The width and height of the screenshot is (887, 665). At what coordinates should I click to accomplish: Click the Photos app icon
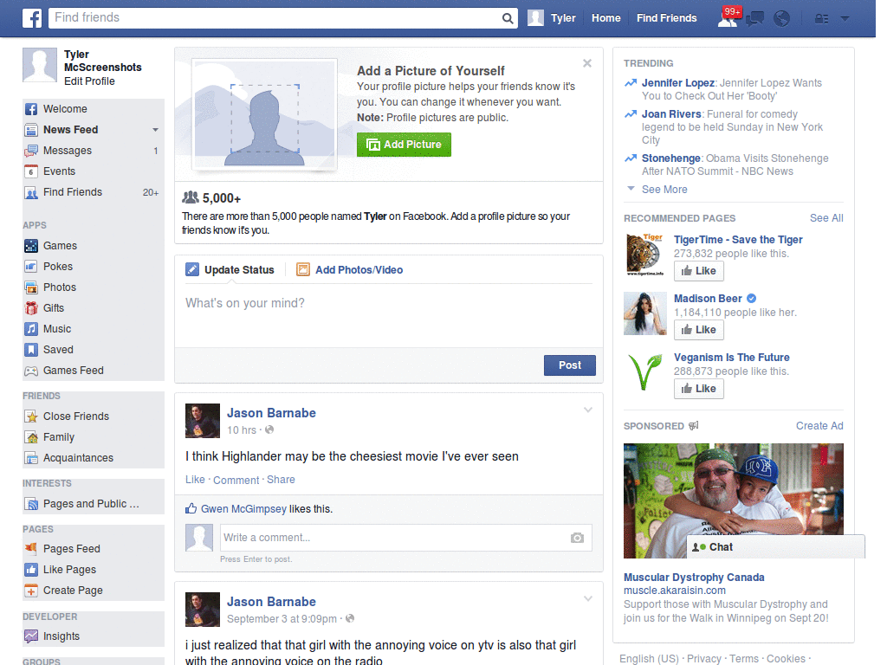[x=31, y=287]
